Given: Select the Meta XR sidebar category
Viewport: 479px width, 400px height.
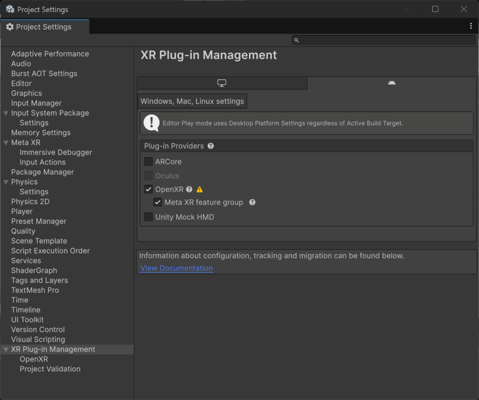Looking at the screenshot, I should click(26, 143).
